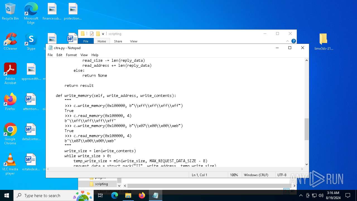
Task: Open the VLC media player shortcut
Action: 10,164
